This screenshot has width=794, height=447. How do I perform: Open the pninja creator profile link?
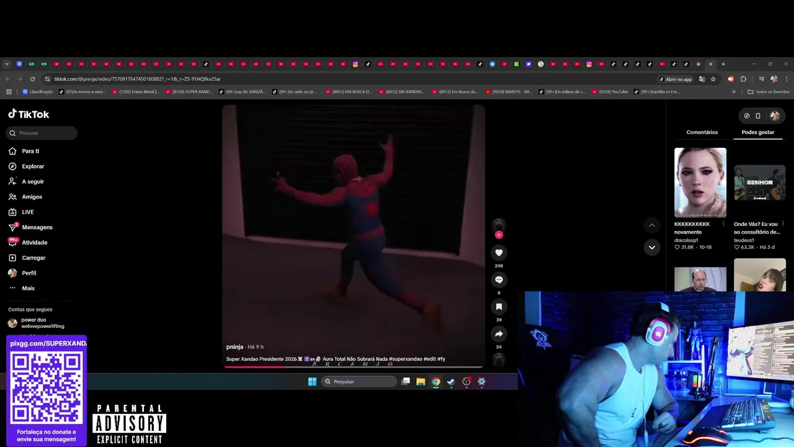click(234, 347)
